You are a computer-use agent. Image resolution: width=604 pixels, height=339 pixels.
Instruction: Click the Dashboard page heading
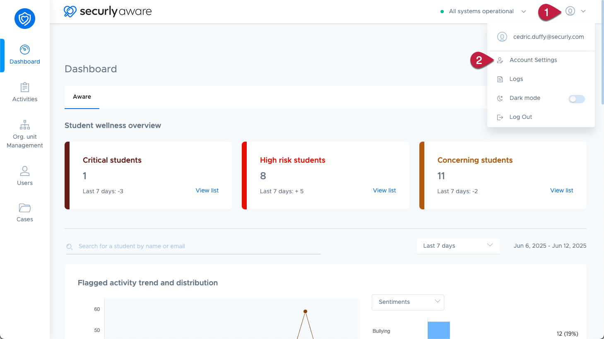[x=91, y=69]
